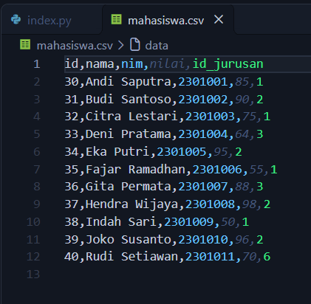
Task: Click on Deni Pratama name
Action: click(x=128, y=134)
